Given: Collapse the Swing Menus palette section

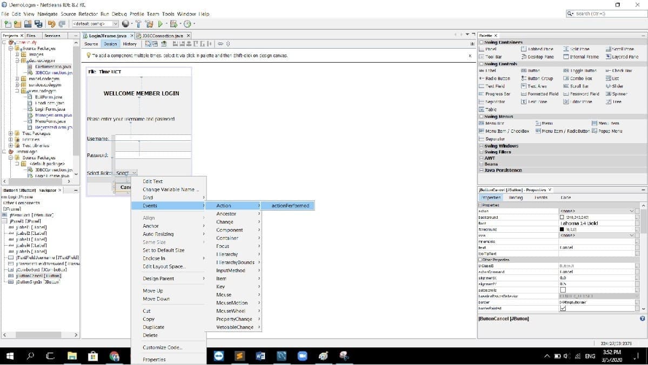Looking at the screenshot, I should coord(481,117).
